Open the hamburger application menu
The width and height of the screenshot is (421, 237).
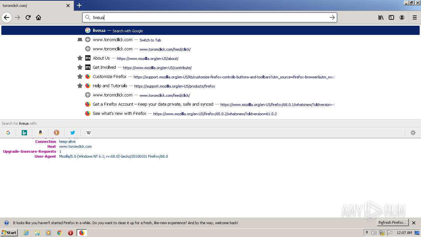[415, 17]
